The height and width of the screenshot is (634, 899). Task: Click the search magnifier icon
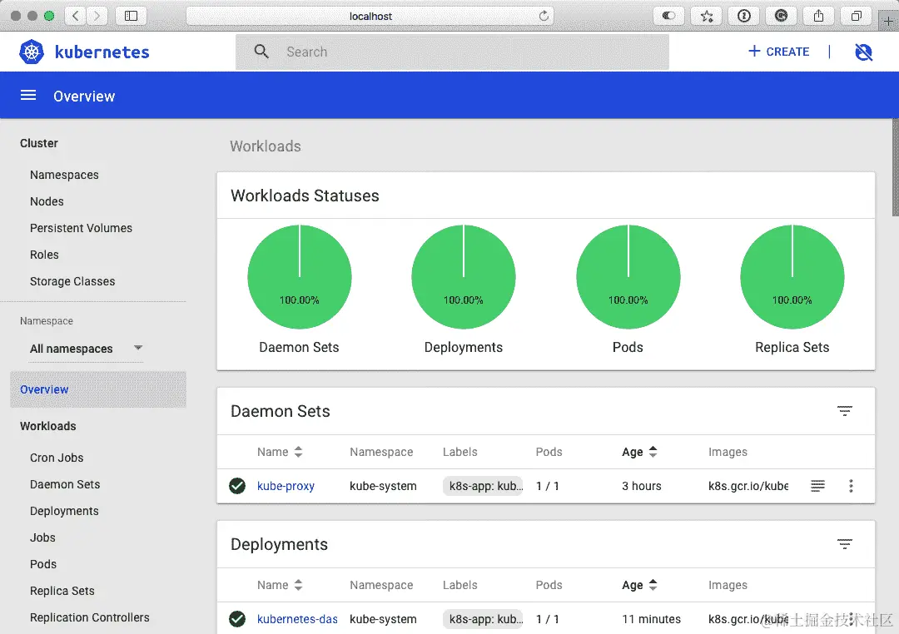(261, 52)
